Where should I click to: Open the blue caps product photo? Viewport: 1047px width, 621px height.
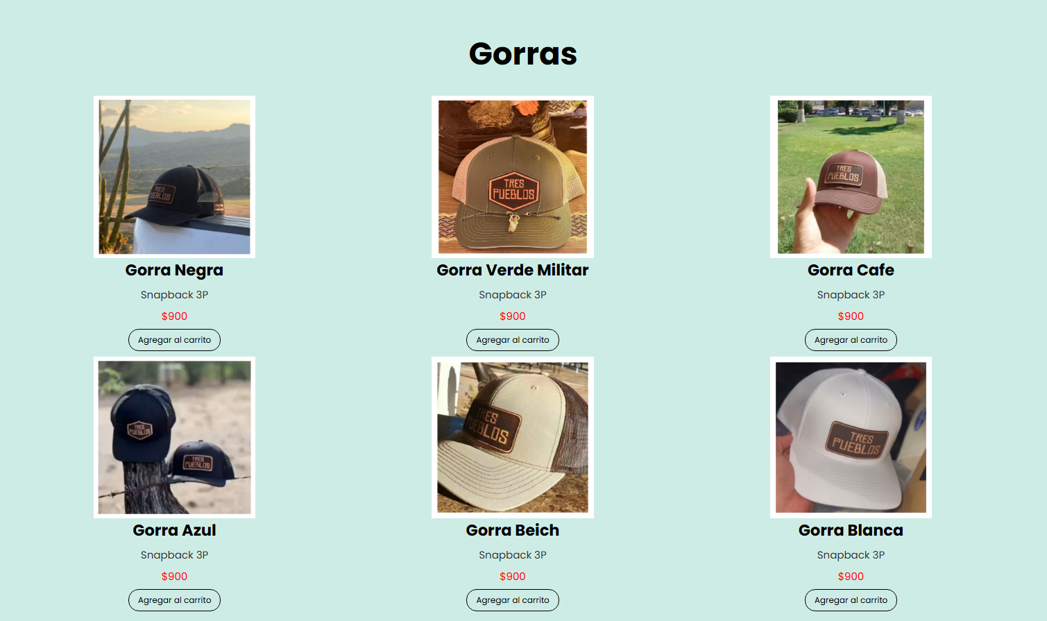pyautogui.click(x=174, y=437)
